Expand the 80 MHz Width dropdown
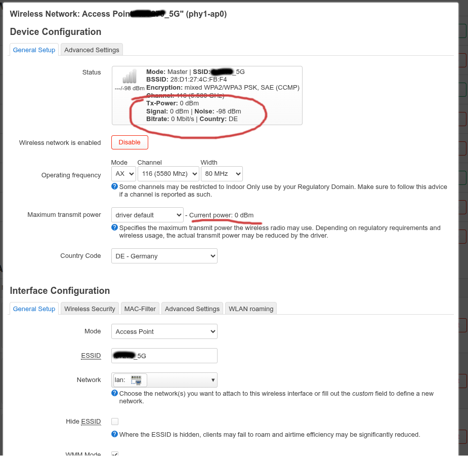Image resolution: width=468 pixels, height=456 pixels. click(x=221, y=174)
